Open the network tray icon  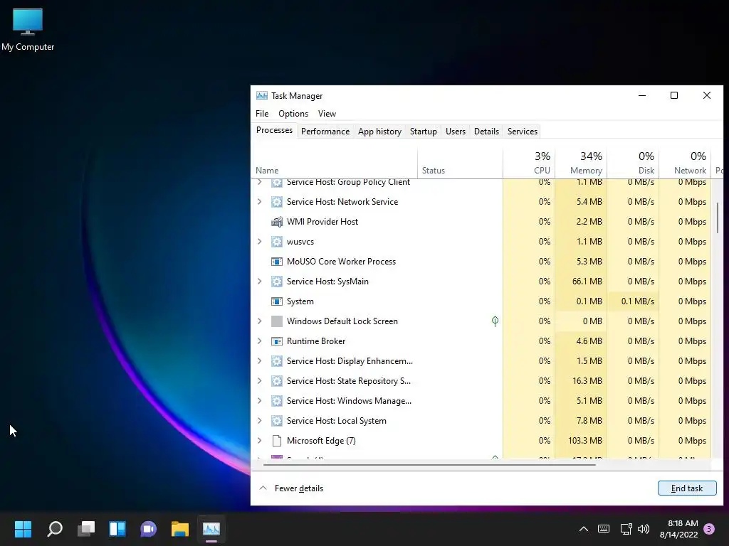click(x=626, y=528)
